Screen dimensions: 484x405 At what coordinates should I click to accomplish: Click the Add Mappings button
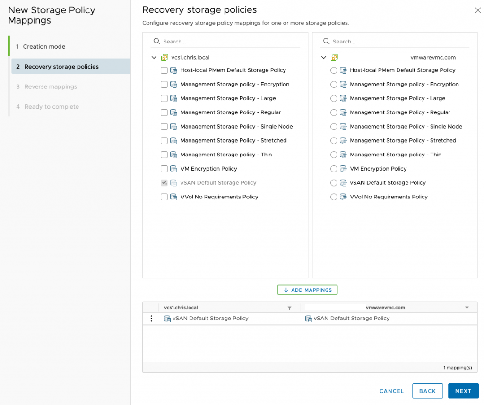click(307, 290)
